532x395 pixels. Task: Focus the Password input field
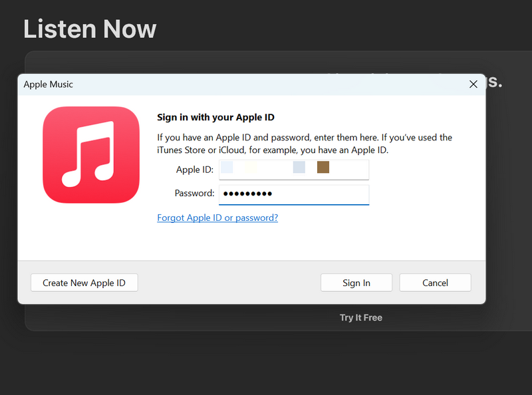point(294,194)
